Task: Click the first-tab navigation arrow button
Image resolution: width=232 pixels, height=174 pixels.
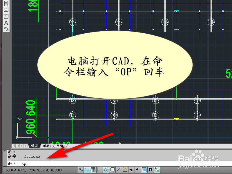Action: (x=14, y=146)
